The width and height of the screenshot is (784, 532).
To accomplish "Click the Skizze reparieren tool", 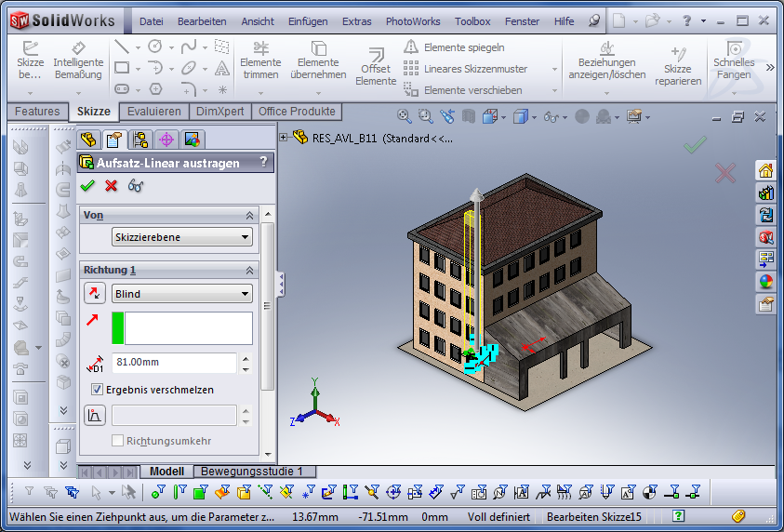I will coord(677,67).
